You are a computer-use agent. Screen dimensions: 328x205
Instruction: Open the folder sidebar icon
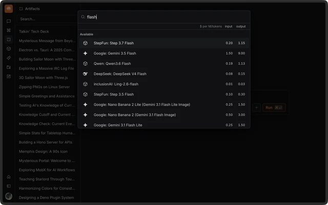tap(9, 67)
